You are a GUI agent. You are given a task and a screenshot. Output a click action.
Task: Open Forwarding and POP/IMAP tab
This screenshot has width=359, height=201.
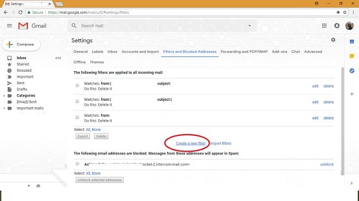click(244, 51)
